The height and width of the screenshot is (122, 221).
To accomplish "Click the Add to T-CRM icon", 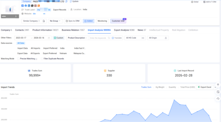I will pyautogui.click(x=204, y=2).
